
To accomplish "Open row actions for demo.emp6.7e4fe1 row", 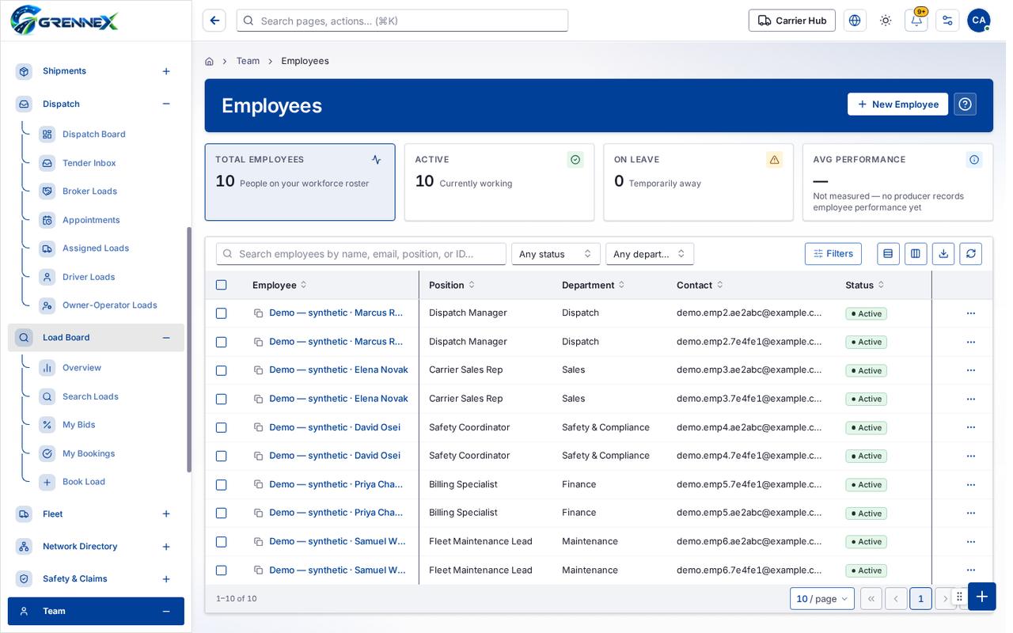I will click(x=971, y=570).
